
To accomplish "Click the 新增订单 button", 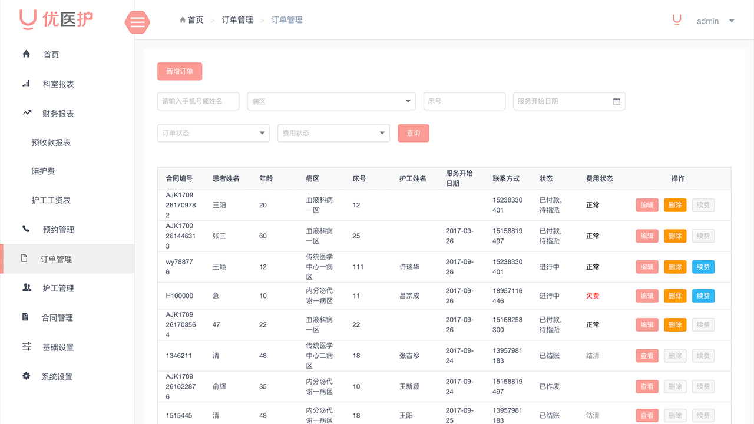I will coord(180,71).
